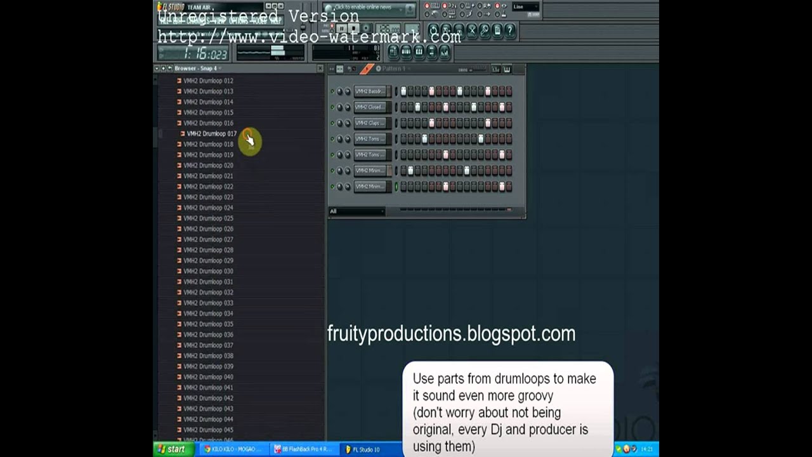
Task: Select VMH2 Drumloop 013 in browser
Action: (x=208, y=91)
